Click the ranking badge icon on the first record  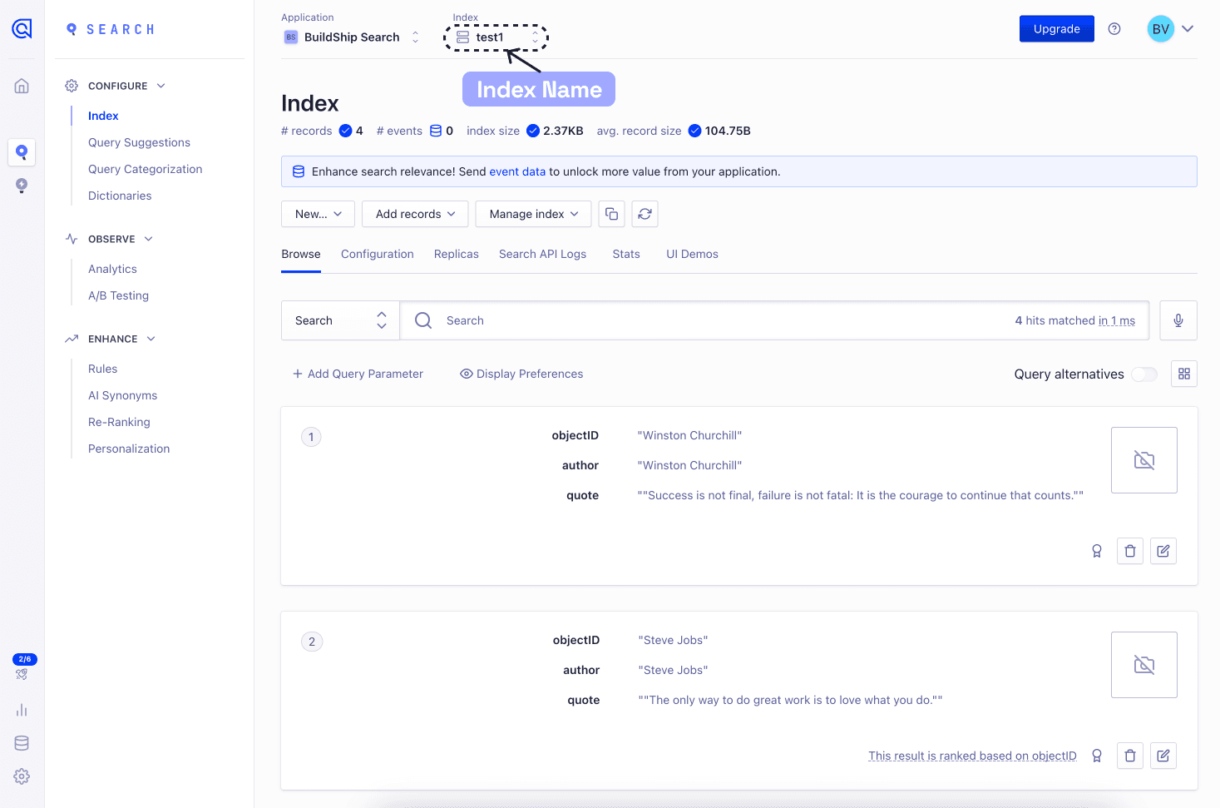(1096, 550)
